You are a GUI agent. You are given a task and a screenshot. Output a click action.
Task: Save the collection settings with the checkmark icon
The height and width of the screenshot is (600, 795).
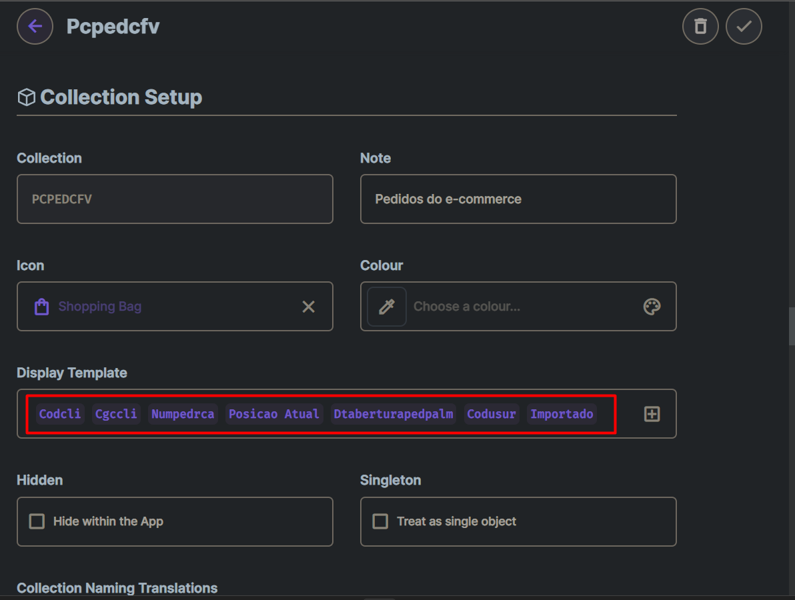744,26
